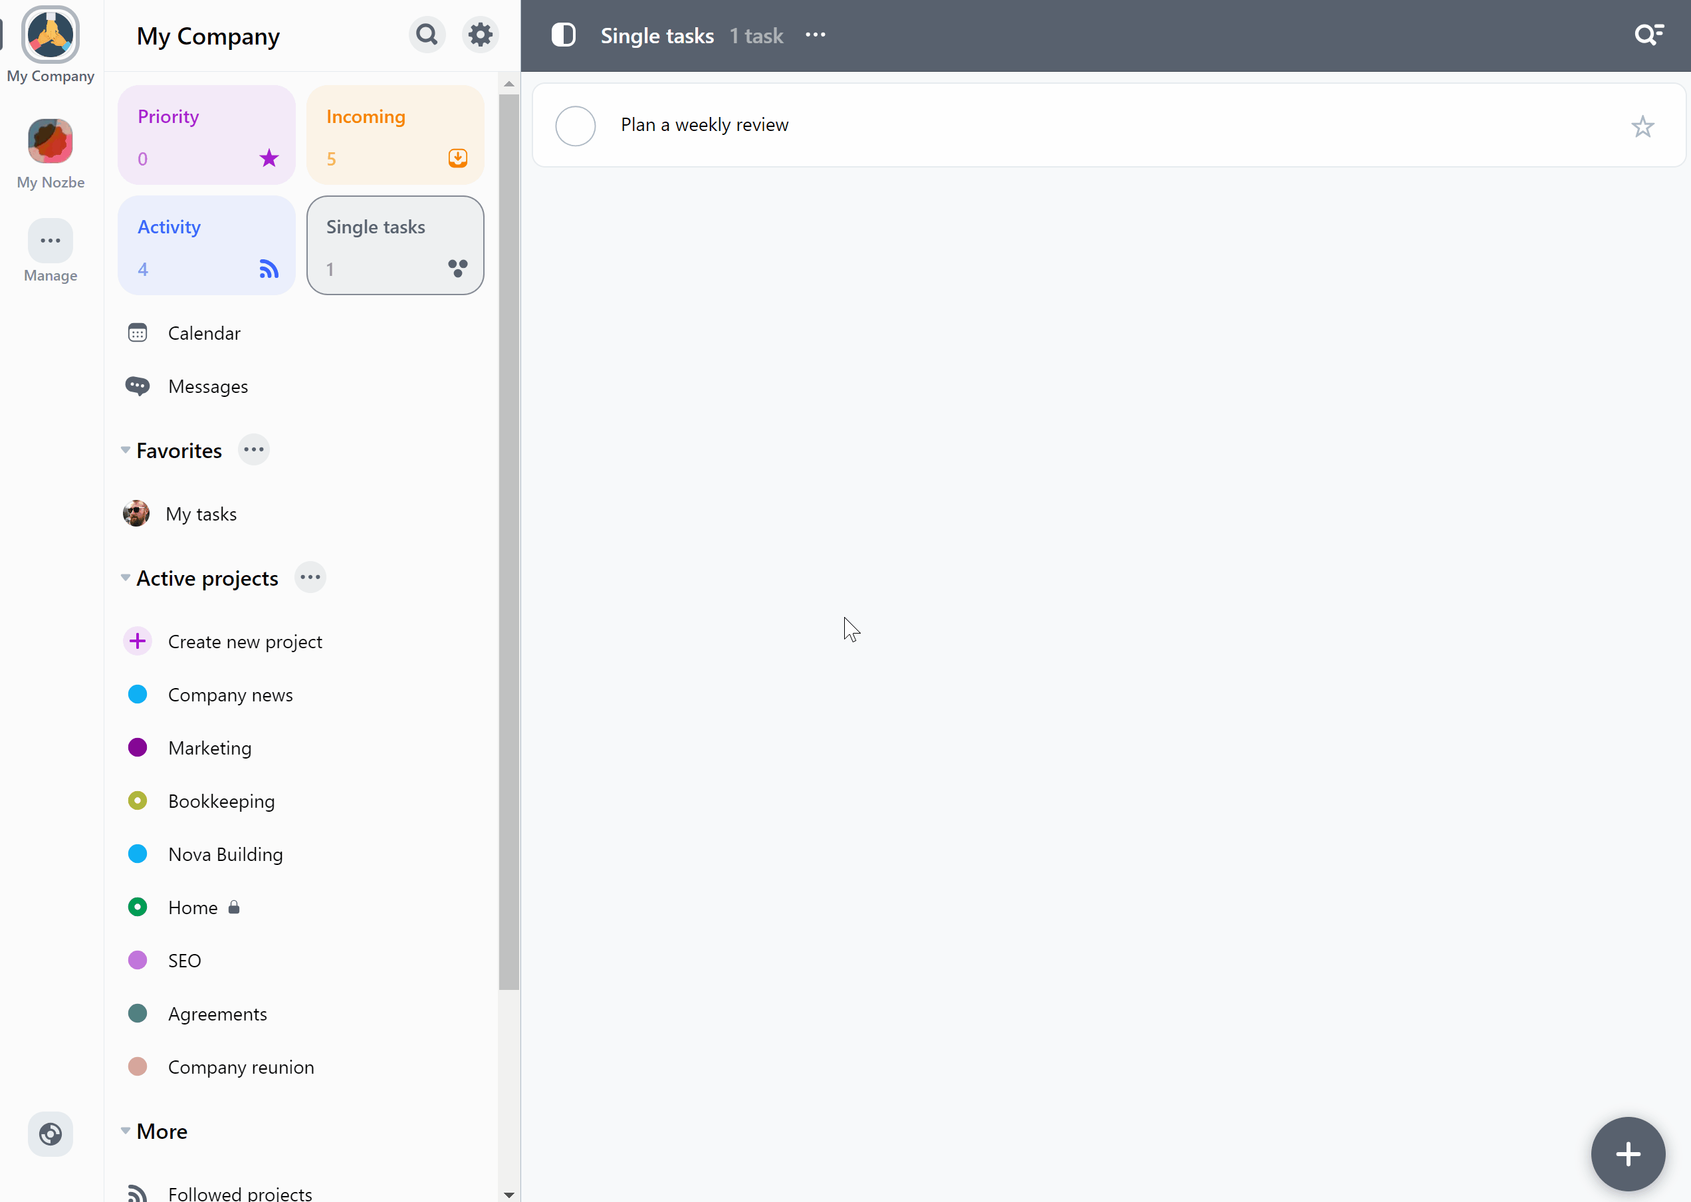Viewport: 1691px width, 1202px height.
Task: Click the Followed projects link
Action: tap(239, 1193)
